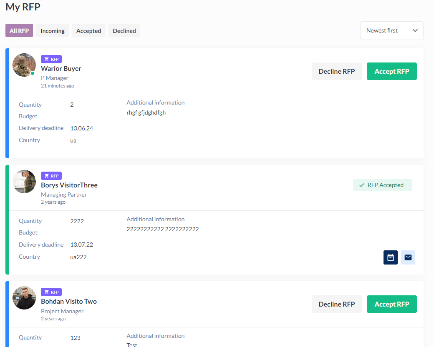The image size is (434, 347).
Task: Accept RFP from Warior Buyer
Action: 391,71
